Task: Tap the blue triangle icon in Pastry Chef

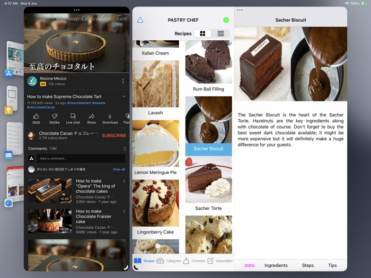Action: (x=140, y=20)
